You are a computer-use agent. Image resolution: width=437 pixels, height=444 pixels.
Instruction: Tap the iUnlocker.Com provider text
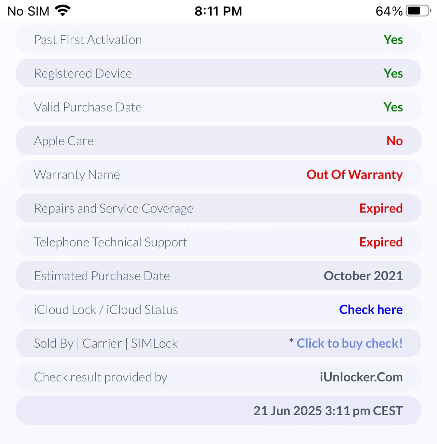361,377
